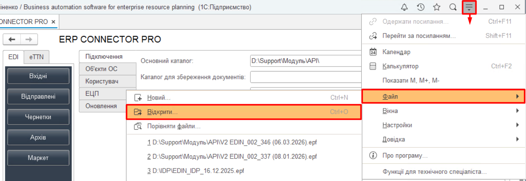The height and width of the screenshot is (181, 526).
Task: Click the back navigation arrow
Action: click(12, 40)
